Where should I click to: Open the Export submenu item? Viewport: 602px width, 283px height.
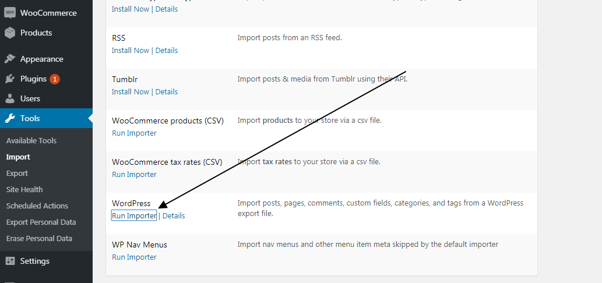point(17,174)
